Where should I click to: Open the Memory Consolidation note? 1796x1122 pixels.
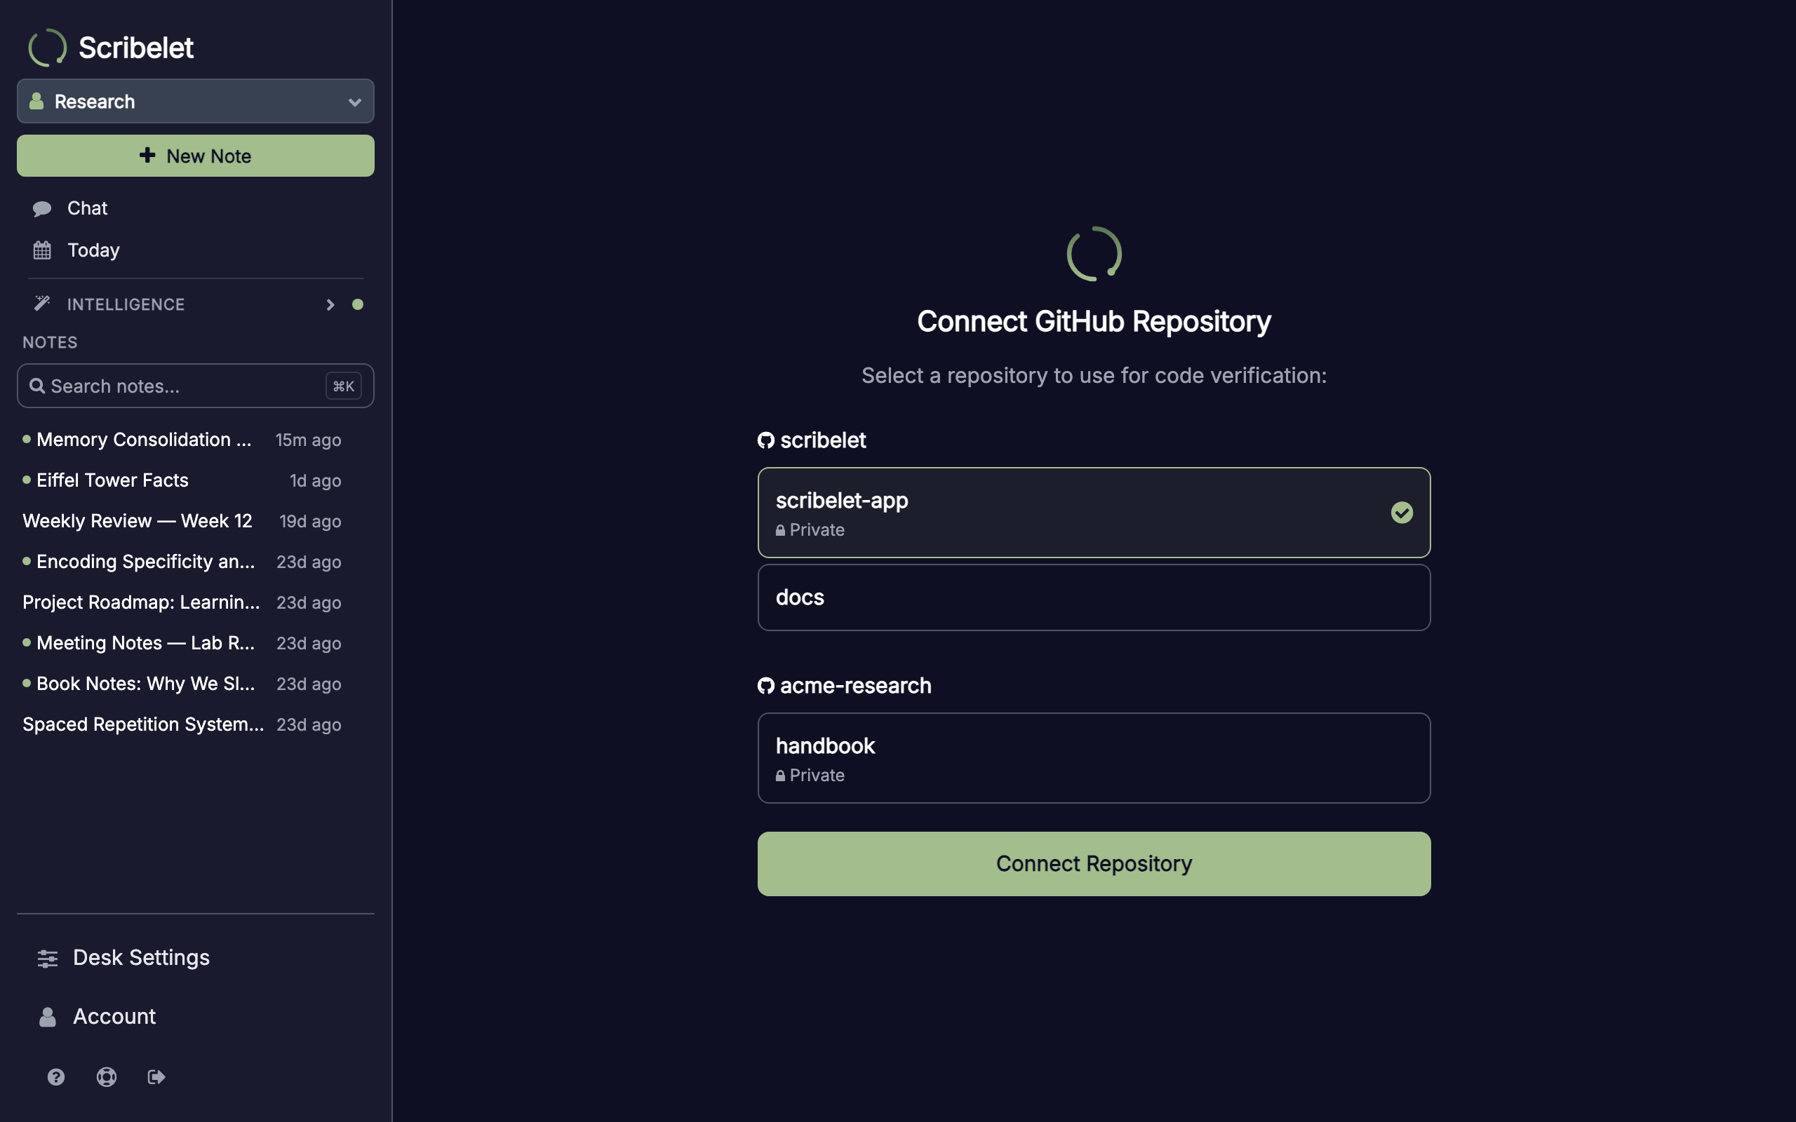[182, 439]
